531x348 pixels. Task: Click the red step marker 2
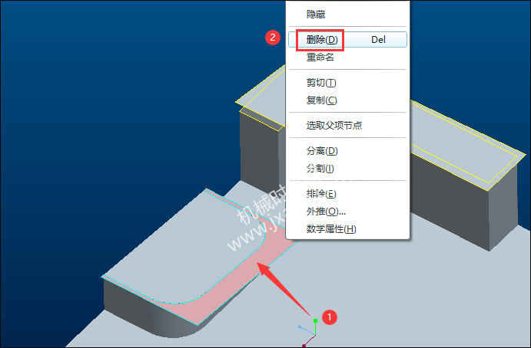click(273, 37)
